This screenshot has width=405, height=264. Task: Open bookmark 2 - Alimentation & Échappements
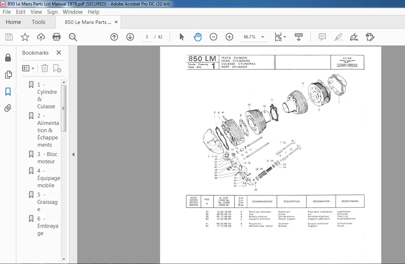[48, 130]
